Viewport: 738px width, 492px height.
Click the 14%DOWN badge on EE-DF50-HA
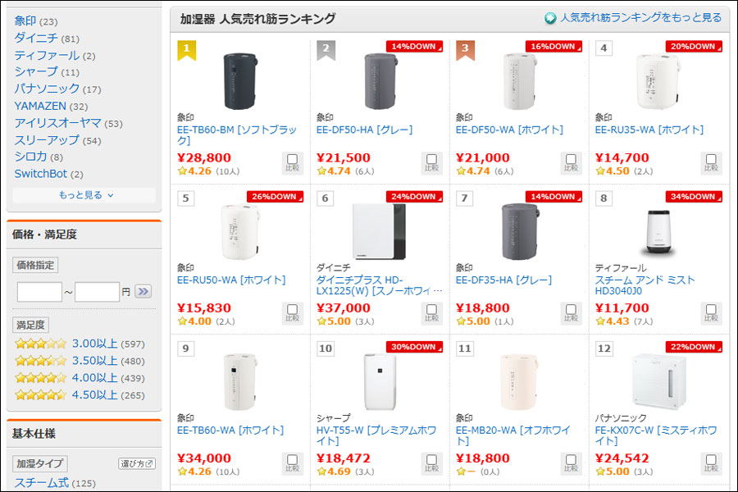tap(414, 47)
